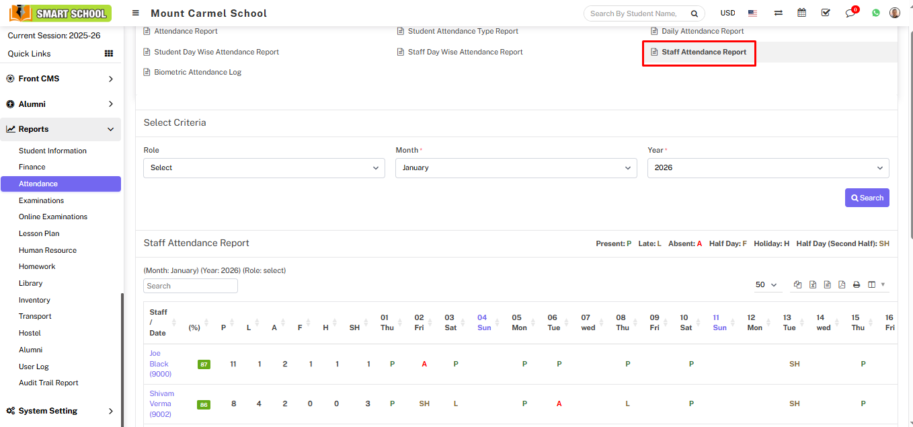Image resolution: width=913 pixels, height=427 pixels.
Task: Export table as CSV icon
Action: [827, 285]
